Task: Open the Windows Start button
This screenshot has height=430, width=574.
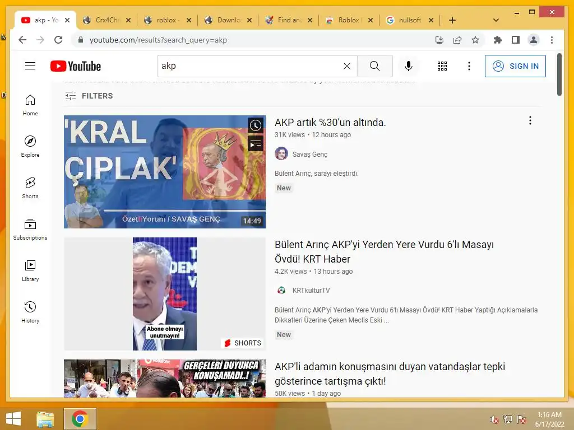Action: click(13, 419)
